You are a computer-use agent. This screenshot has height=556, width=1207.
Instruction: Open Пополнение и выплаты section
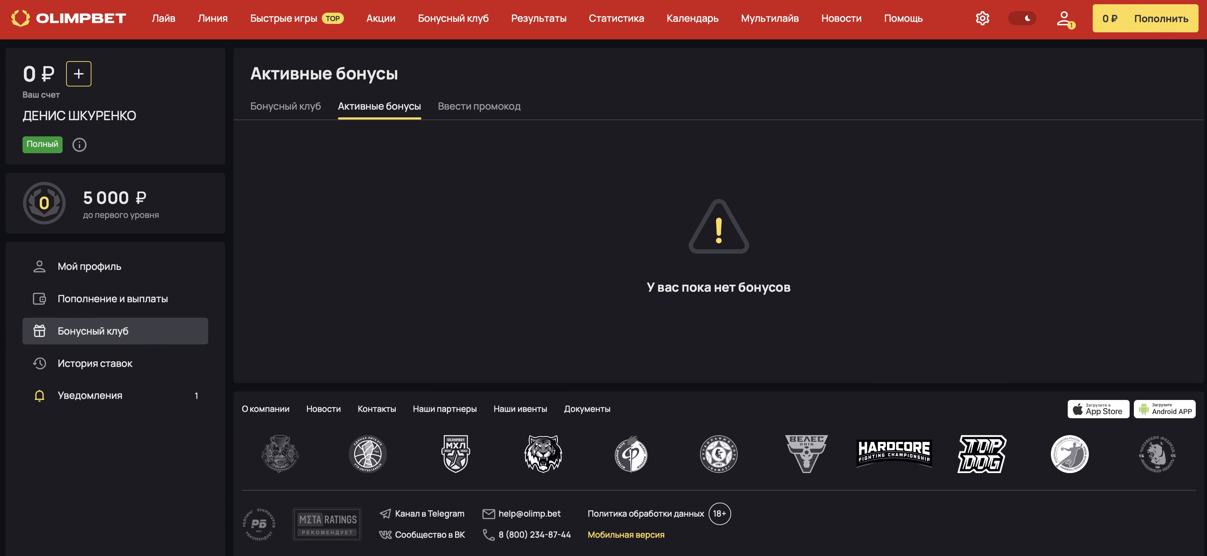[115, 299]
